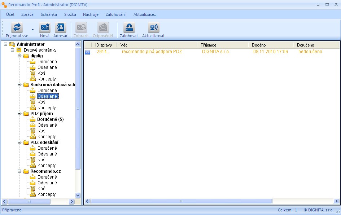The height and width of the screenshot is (215, 341).
Task: Select the PDZ odesílání folder
Action: coord(44,142)
